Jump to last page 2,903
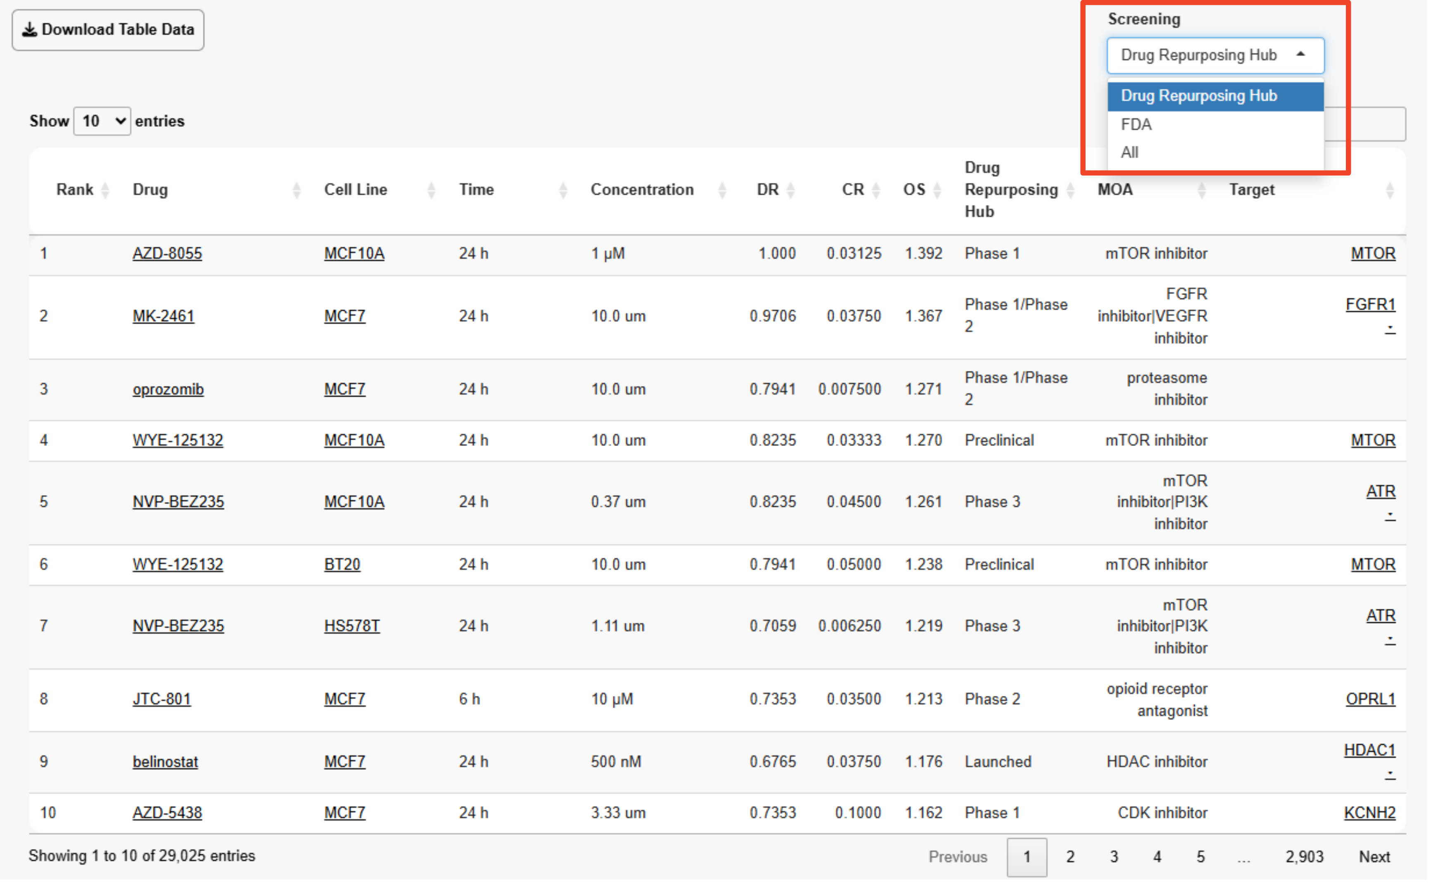The height and width of the screenshot is (885, 1431). tap(1304, 857)
